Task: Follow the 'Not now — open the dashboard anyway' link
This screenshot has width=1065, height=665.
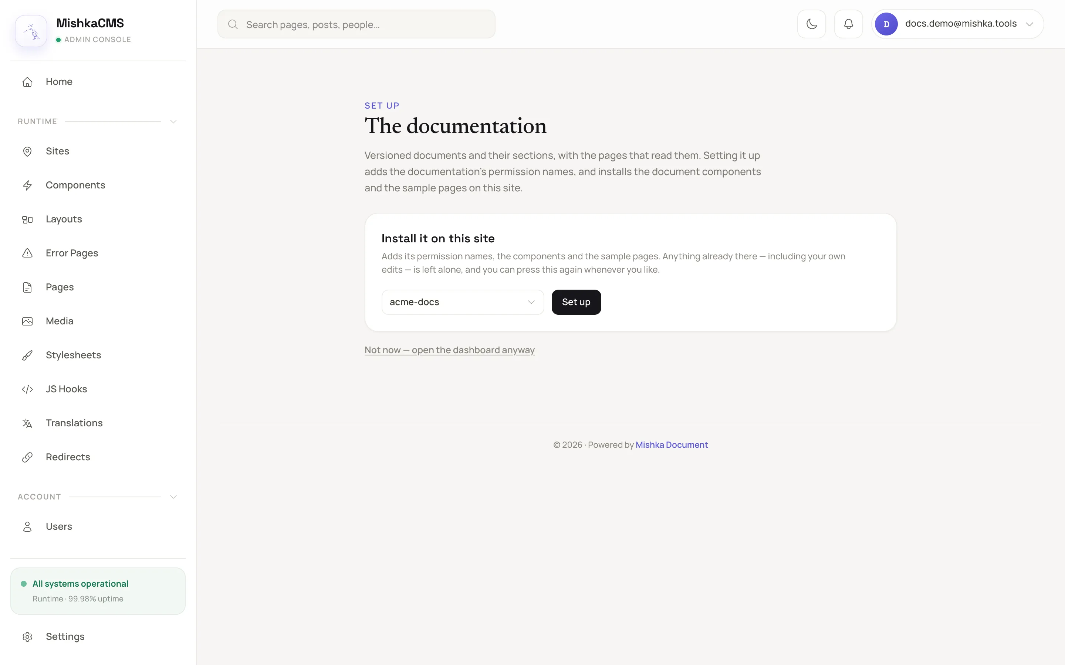Action: pos(449,350)
